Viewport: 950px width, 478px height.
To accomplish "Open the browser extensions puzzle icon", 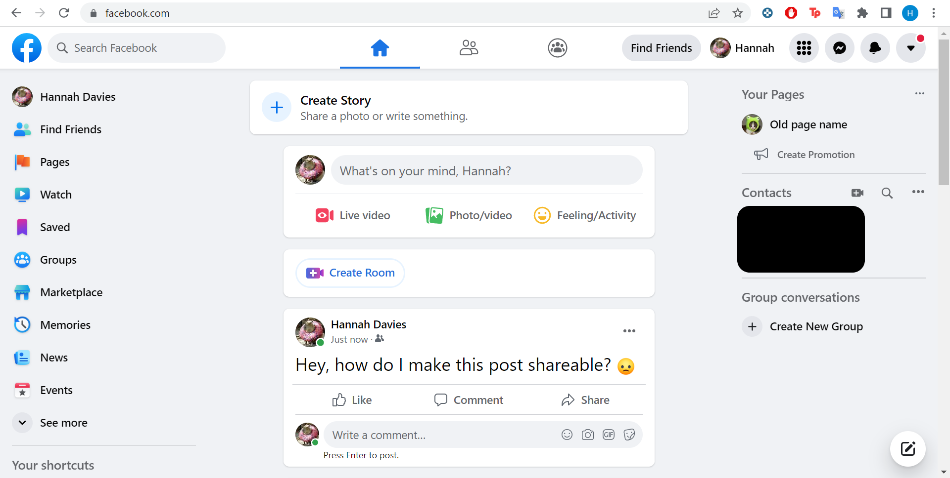I will [862, 13].
